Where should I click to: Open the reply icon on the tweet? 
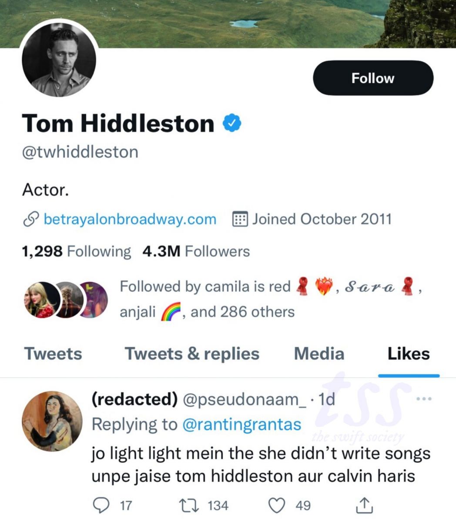(102, 505)
